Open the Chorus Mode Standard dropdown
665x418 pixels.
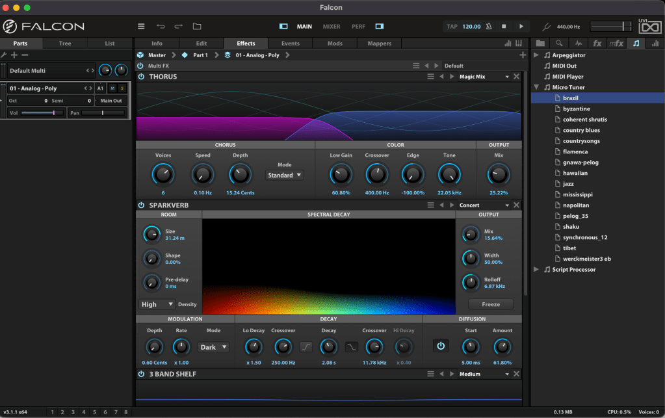pyautogui.click(x=285, y=175)
